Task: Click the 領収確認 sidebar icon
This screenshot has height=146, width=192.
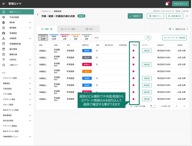Action: click(x=4, y=28)
